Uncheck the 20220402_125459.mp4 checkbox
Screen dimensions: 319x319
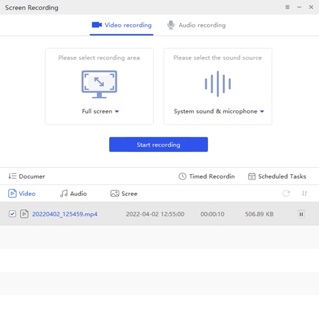(12, 214)
